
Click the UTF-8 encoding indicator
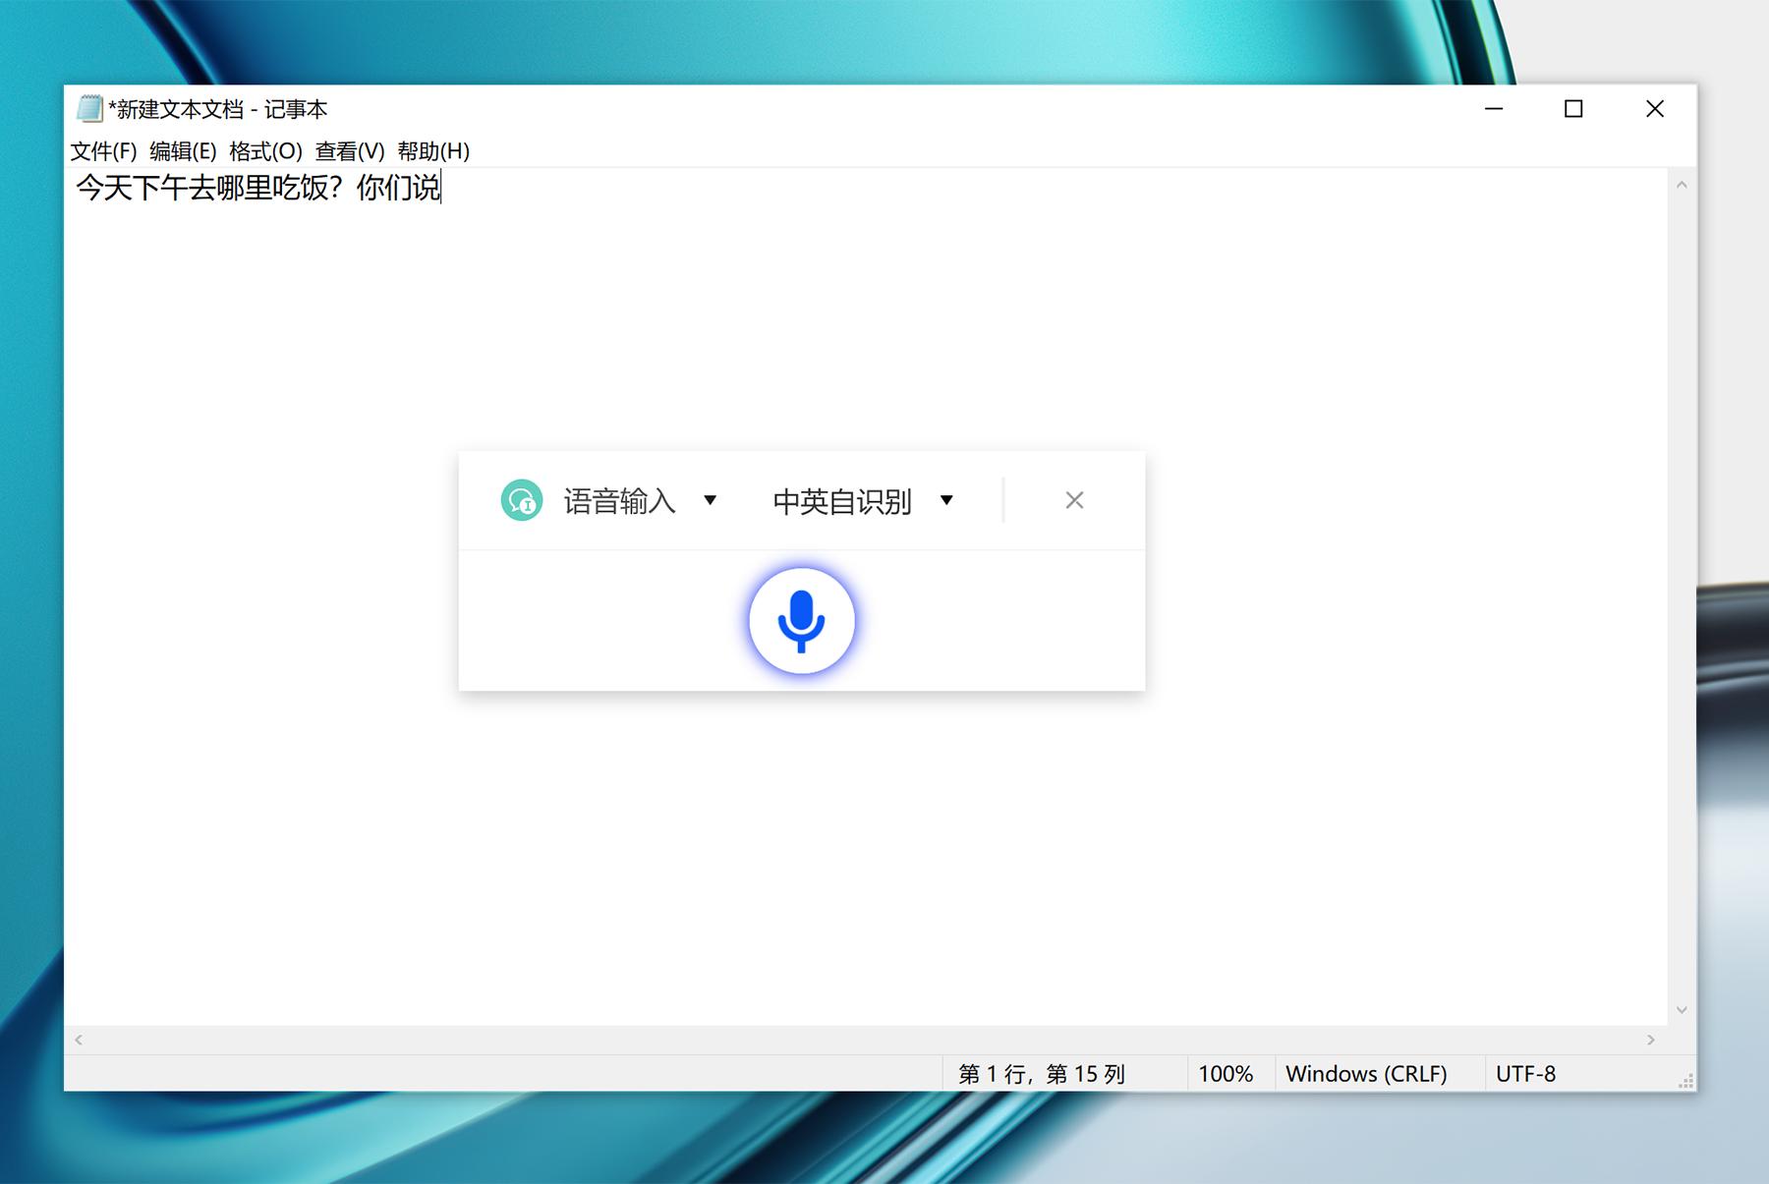[1526, 1074]
